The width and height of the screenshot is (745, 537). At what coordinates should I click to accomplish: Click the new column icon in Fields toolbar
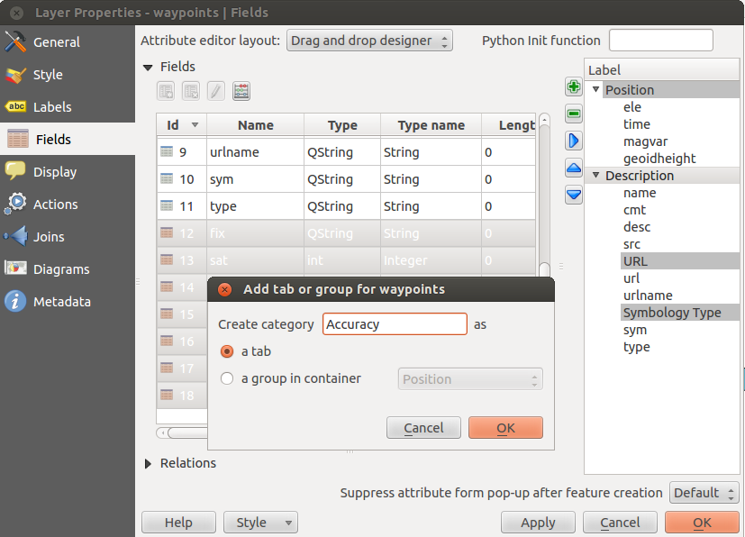pos(166,90)
